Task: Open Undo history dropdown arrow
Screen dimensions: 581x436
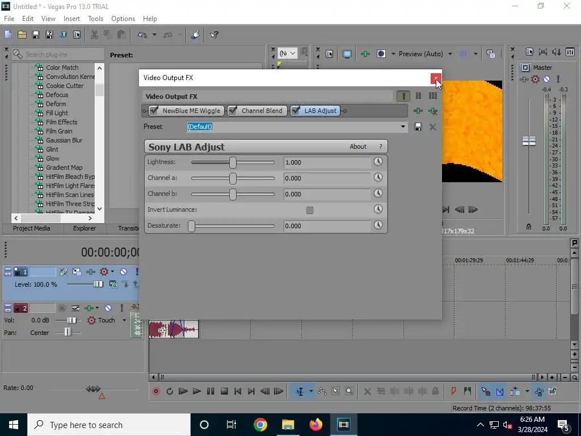Action: (x=154, y=35)
